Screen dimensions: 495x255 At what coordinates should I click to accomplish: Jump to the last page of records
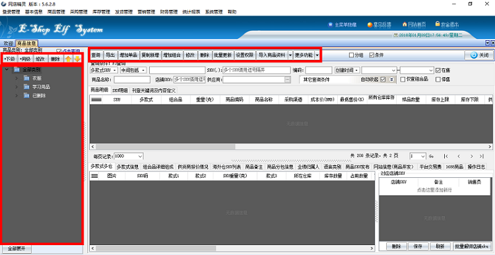click(x=481, y=156)
